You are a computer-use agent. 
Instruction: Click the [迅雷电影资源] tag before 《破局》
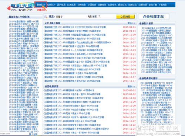click(51, 90)
